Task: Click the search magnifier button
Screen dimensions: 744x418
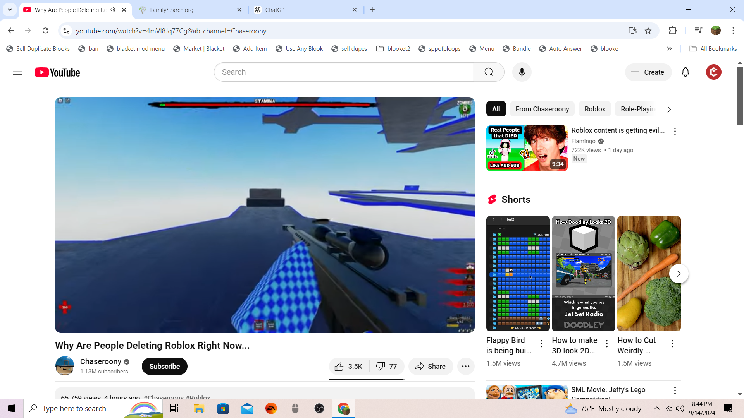Action: [489, 72]
